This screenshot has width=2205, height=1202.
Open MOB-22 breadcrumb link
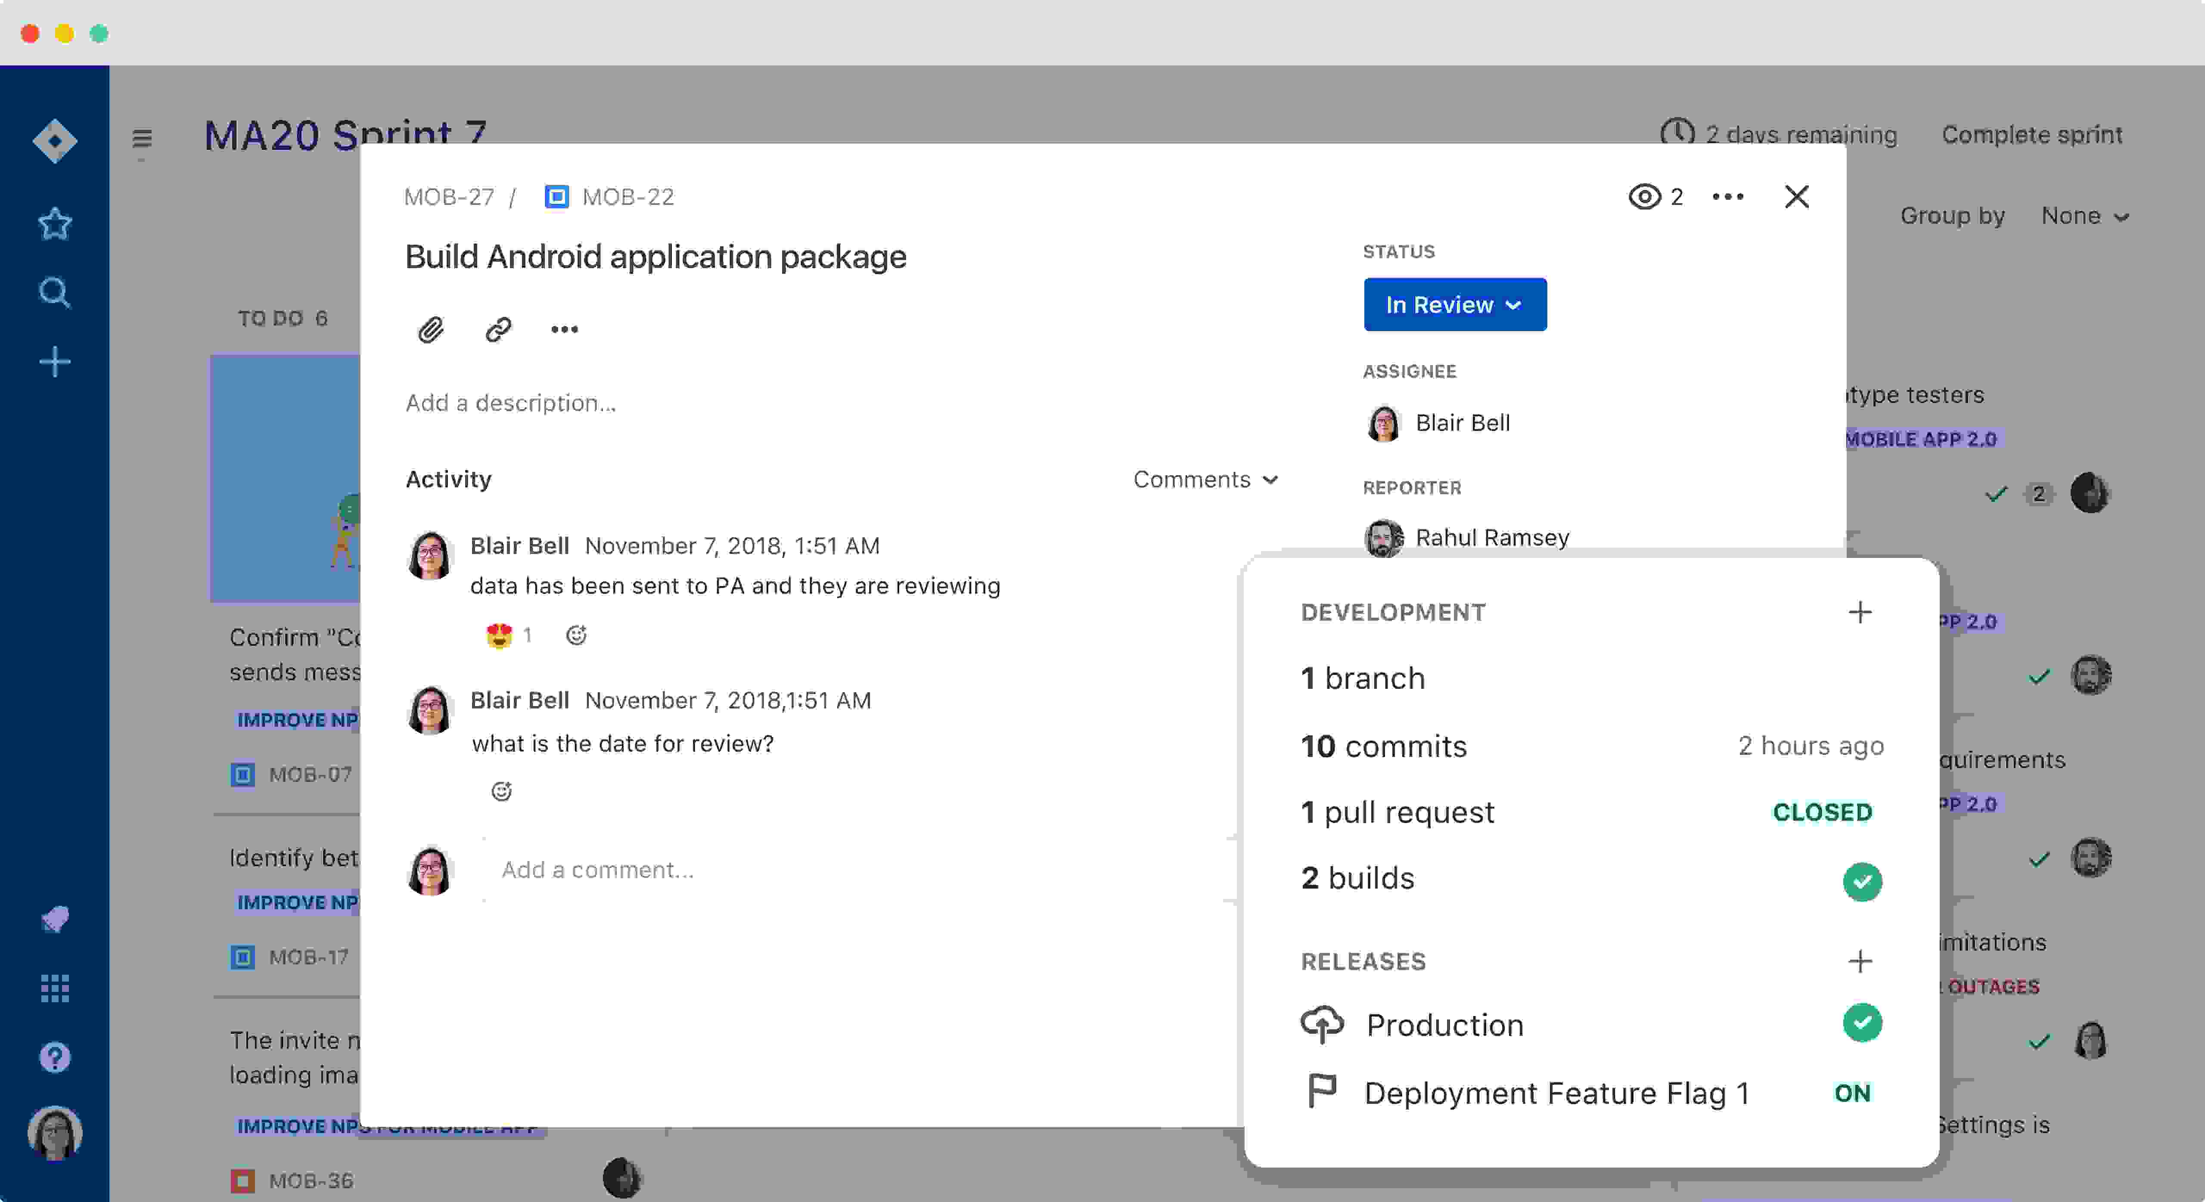pos(627,197)
